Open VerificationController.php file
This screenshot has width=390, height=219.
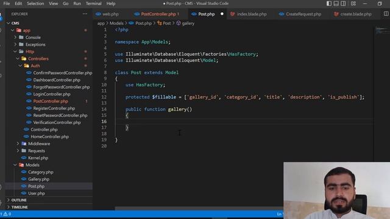[57, 122]
